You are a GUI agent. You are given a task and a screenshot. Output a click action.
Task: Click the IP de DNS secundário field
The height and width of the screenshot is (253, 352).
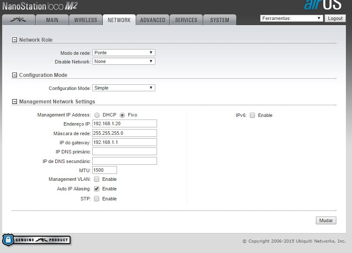[x=124, y=161]
